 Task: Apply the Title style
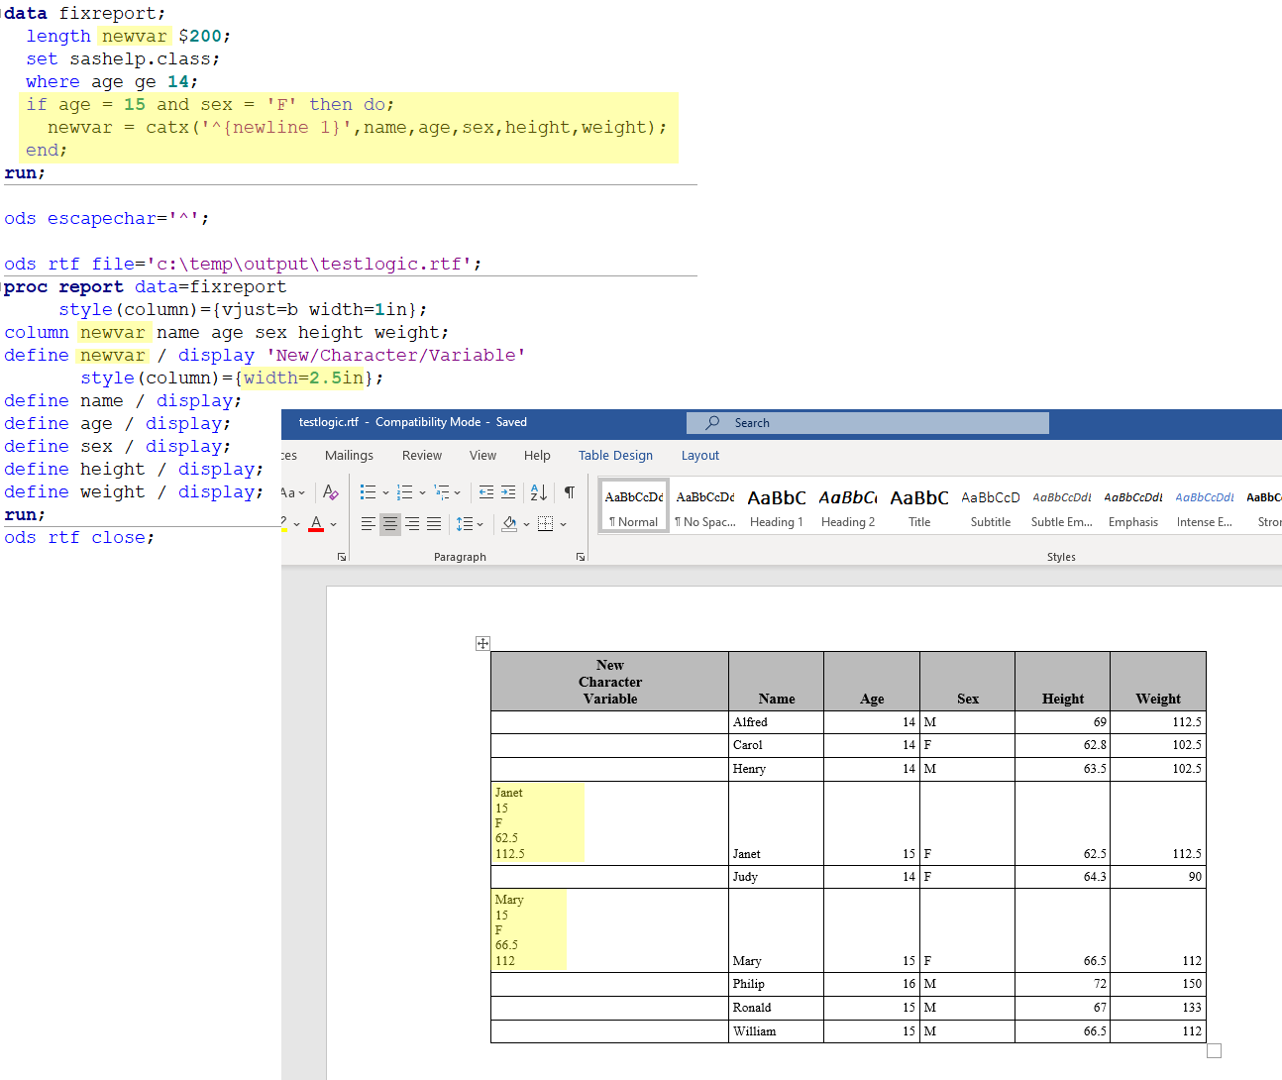tap(919, 507)
